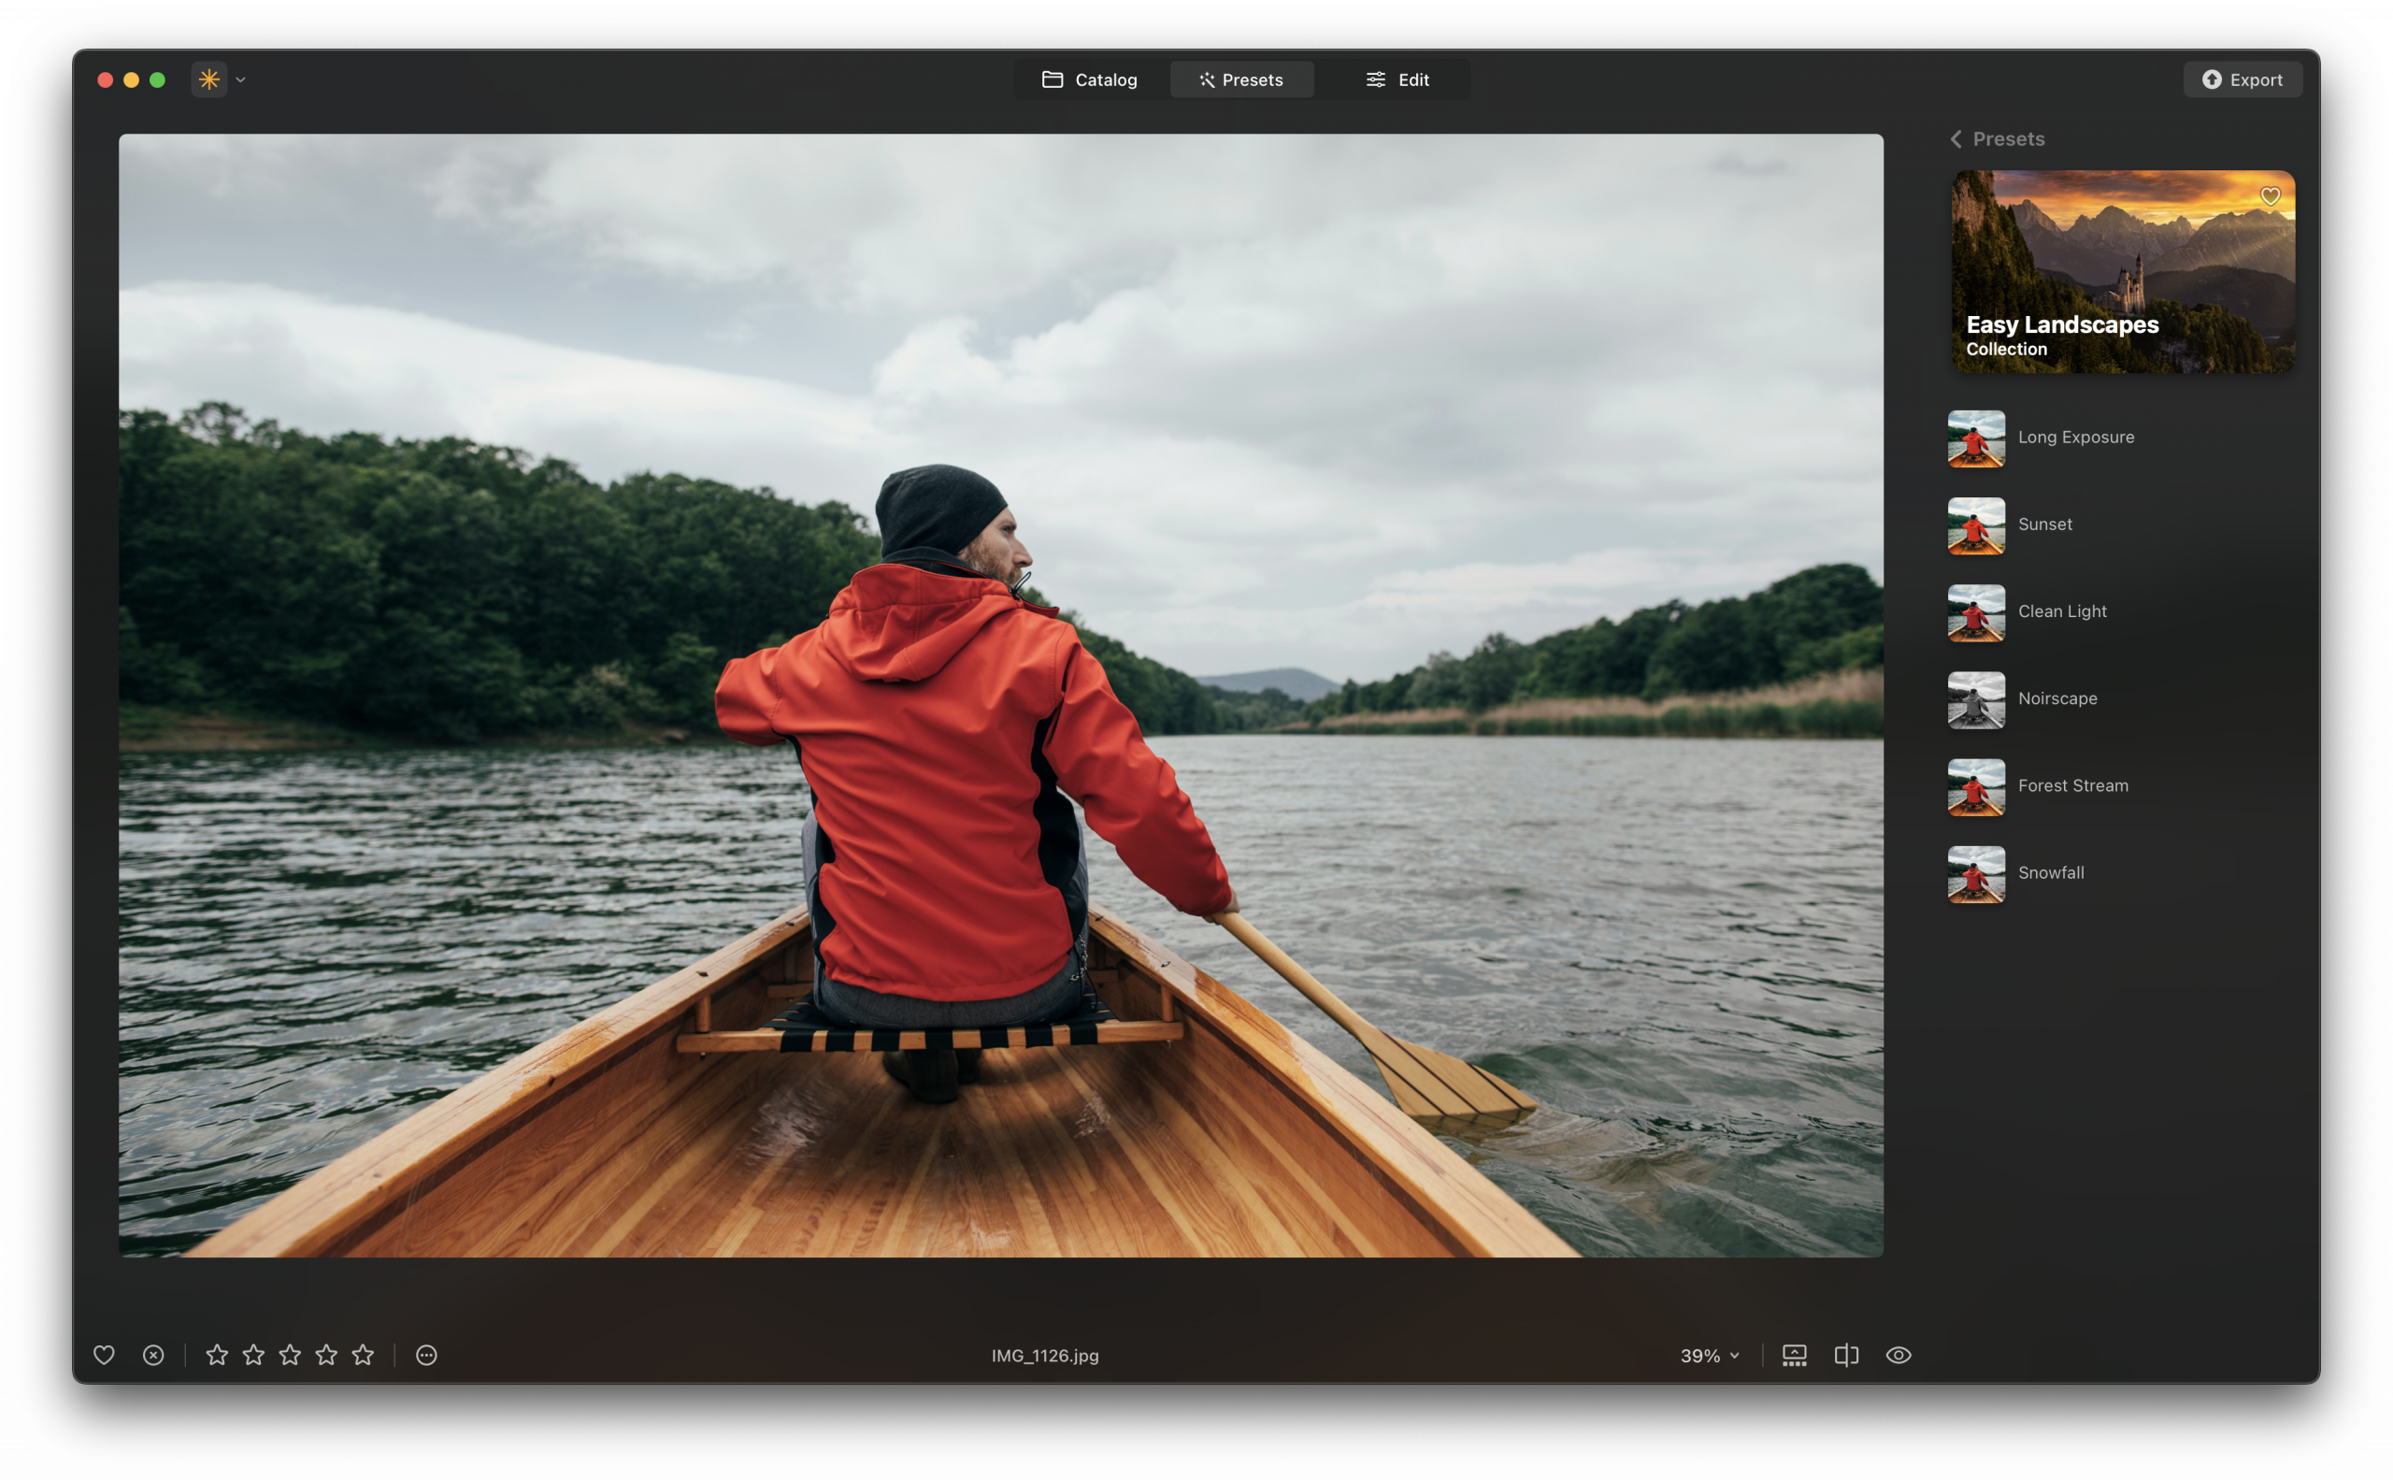Apply the Long Exposure preset

(2120, 438)
